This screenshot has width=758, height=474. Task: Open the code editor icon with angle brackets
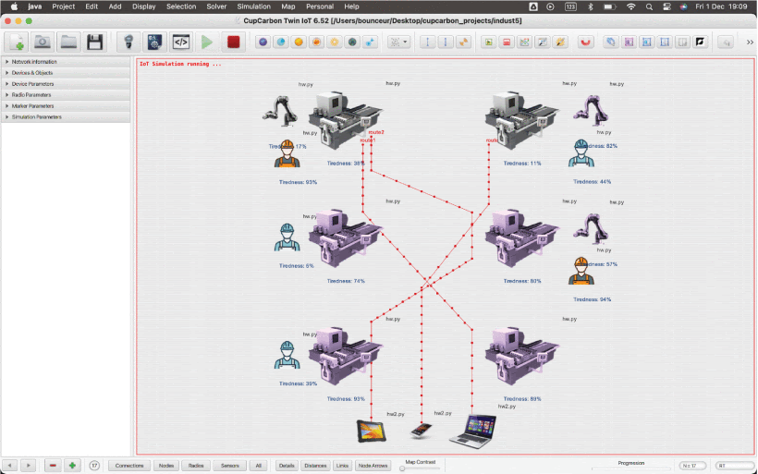tap(180, 42)
